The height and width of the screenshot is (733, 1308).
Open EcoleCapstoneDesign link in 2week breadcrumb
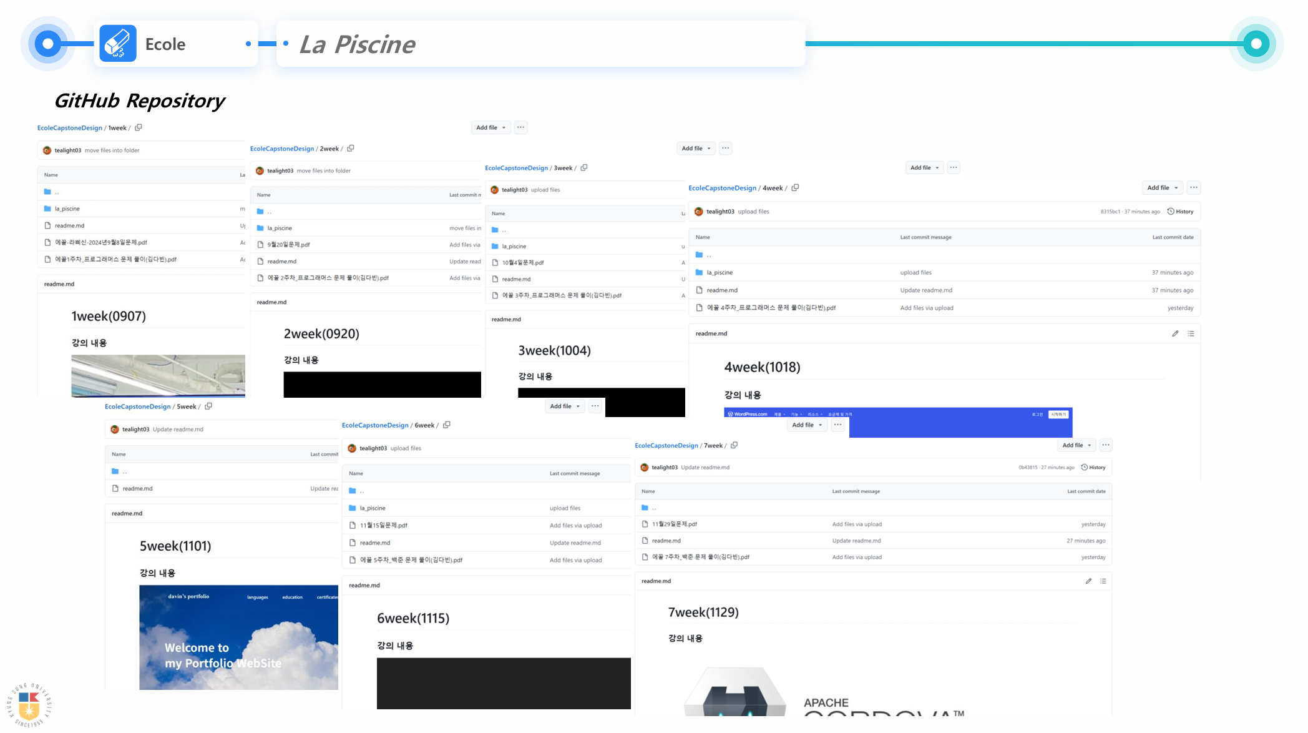282,149
